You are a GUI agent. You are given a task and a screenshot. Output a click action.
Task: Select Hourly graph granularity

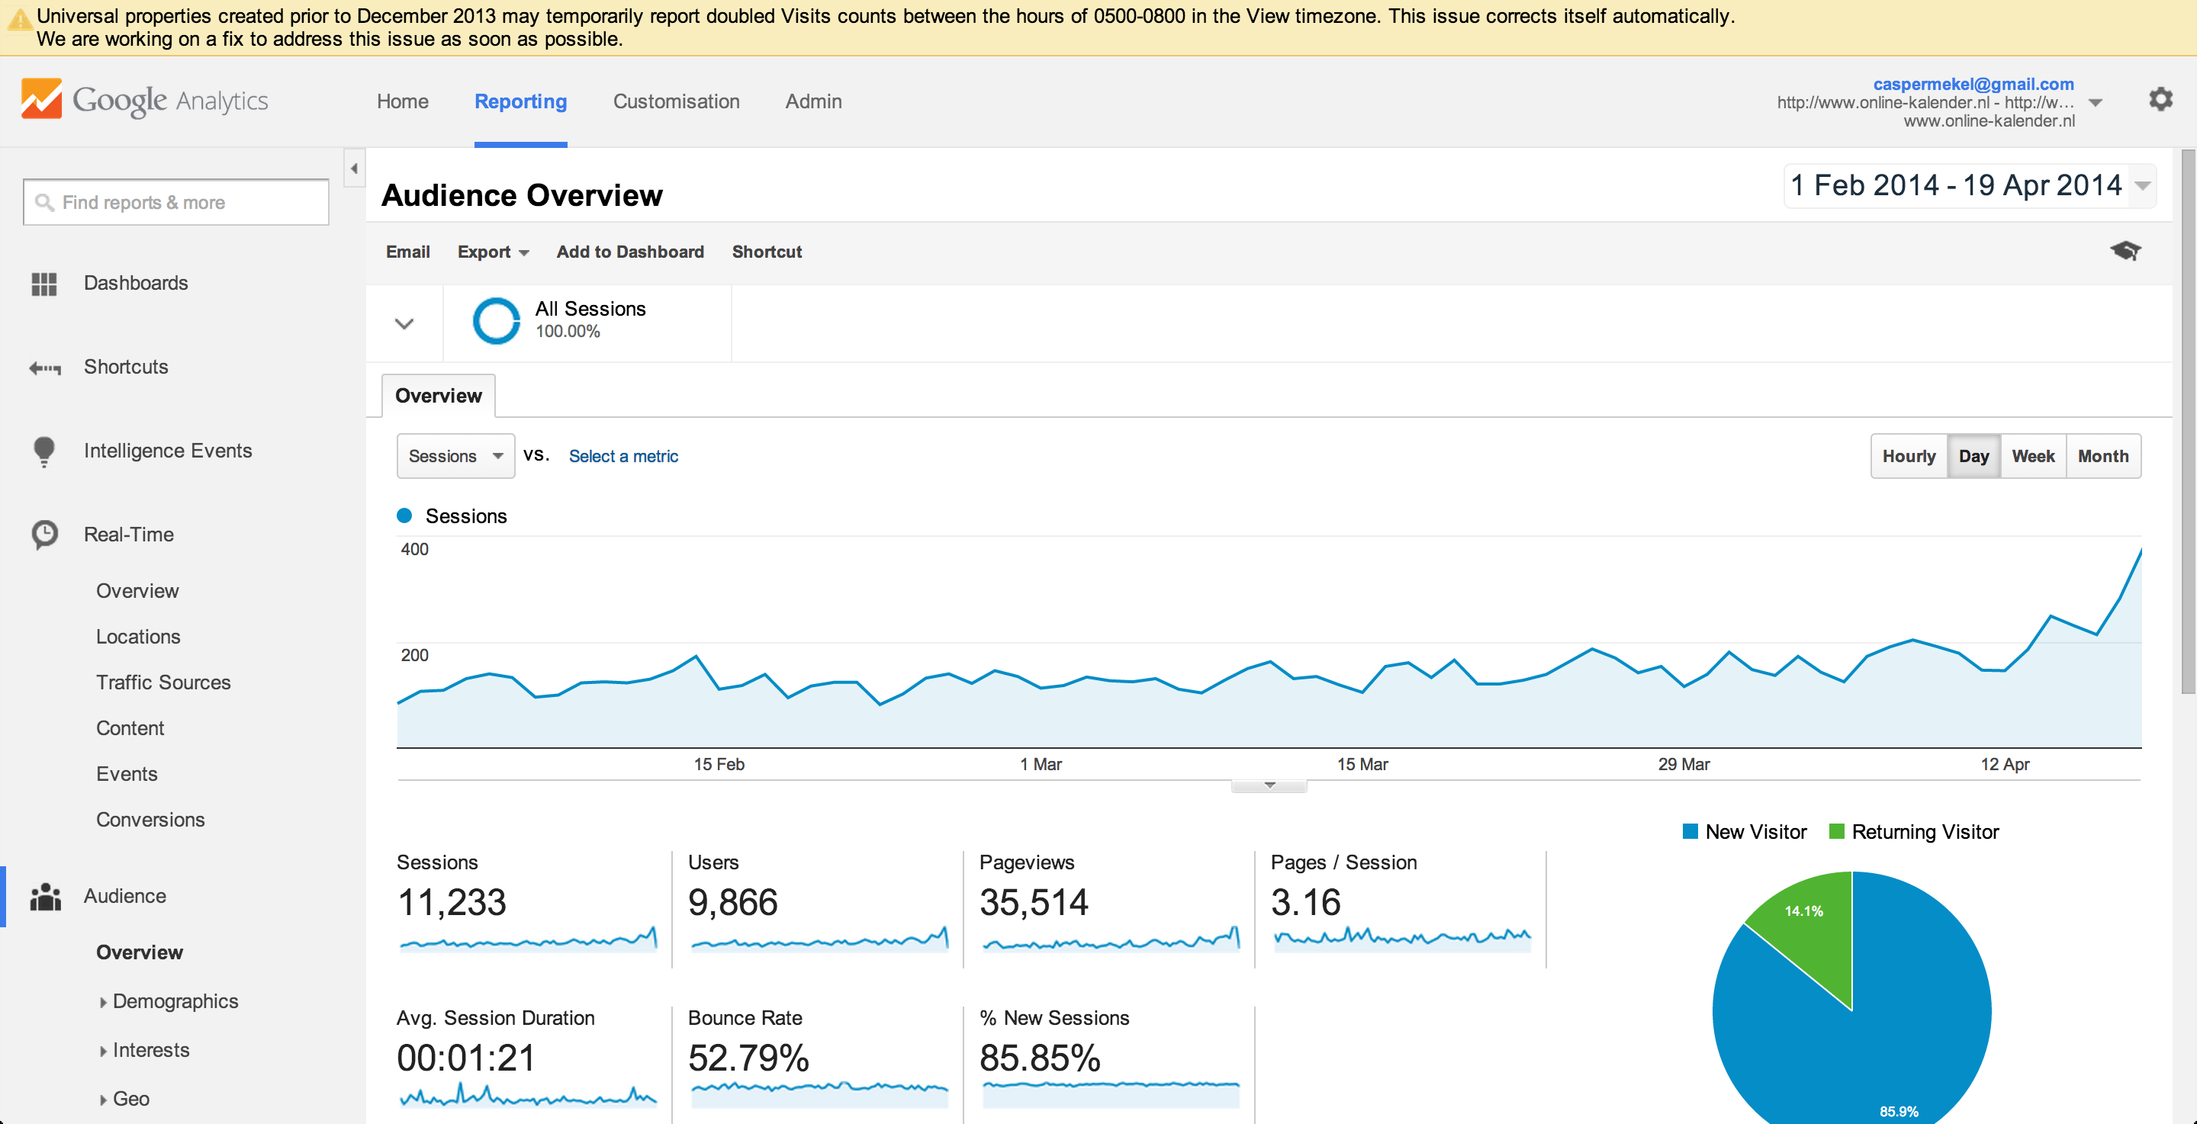1909,456
